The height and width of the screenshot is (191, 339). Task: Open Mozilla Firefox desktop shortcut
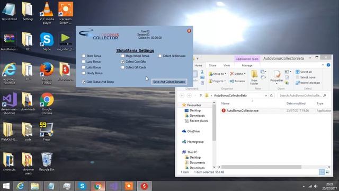tap(47, 73)
